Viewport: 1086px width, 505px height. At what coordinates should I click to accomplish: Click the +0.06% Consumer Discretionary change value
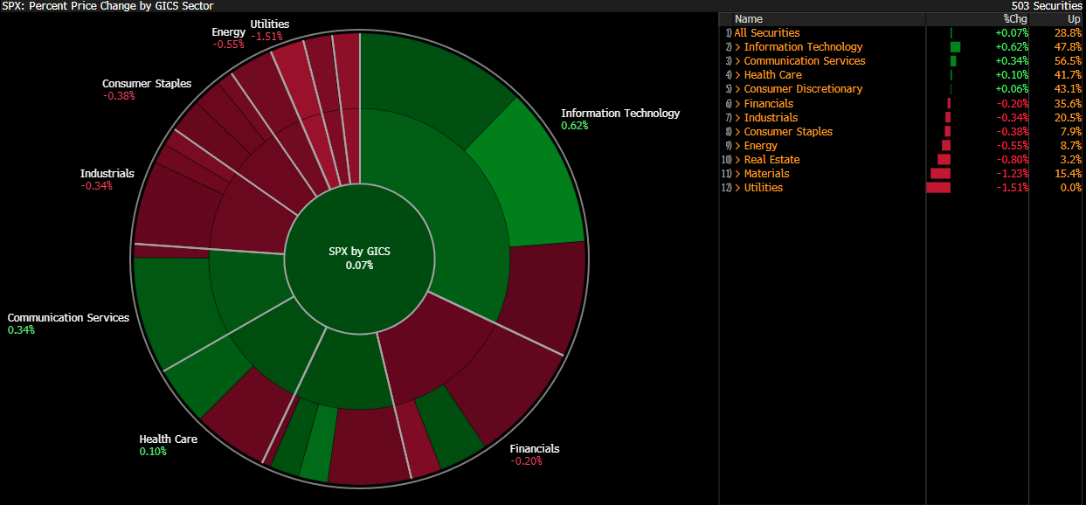pyautogui.click(x=1012, y=89)
